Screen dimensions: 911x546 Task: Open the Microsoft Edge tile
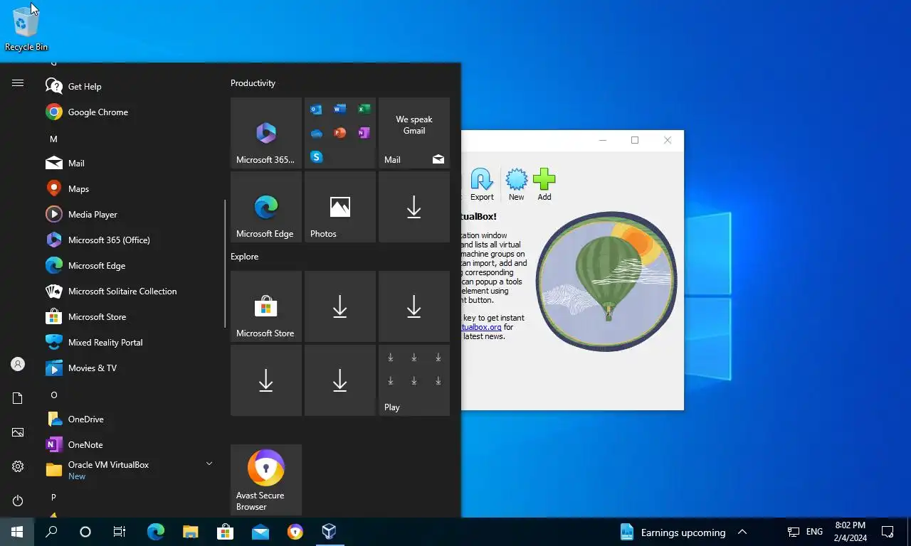pos(266,207)
